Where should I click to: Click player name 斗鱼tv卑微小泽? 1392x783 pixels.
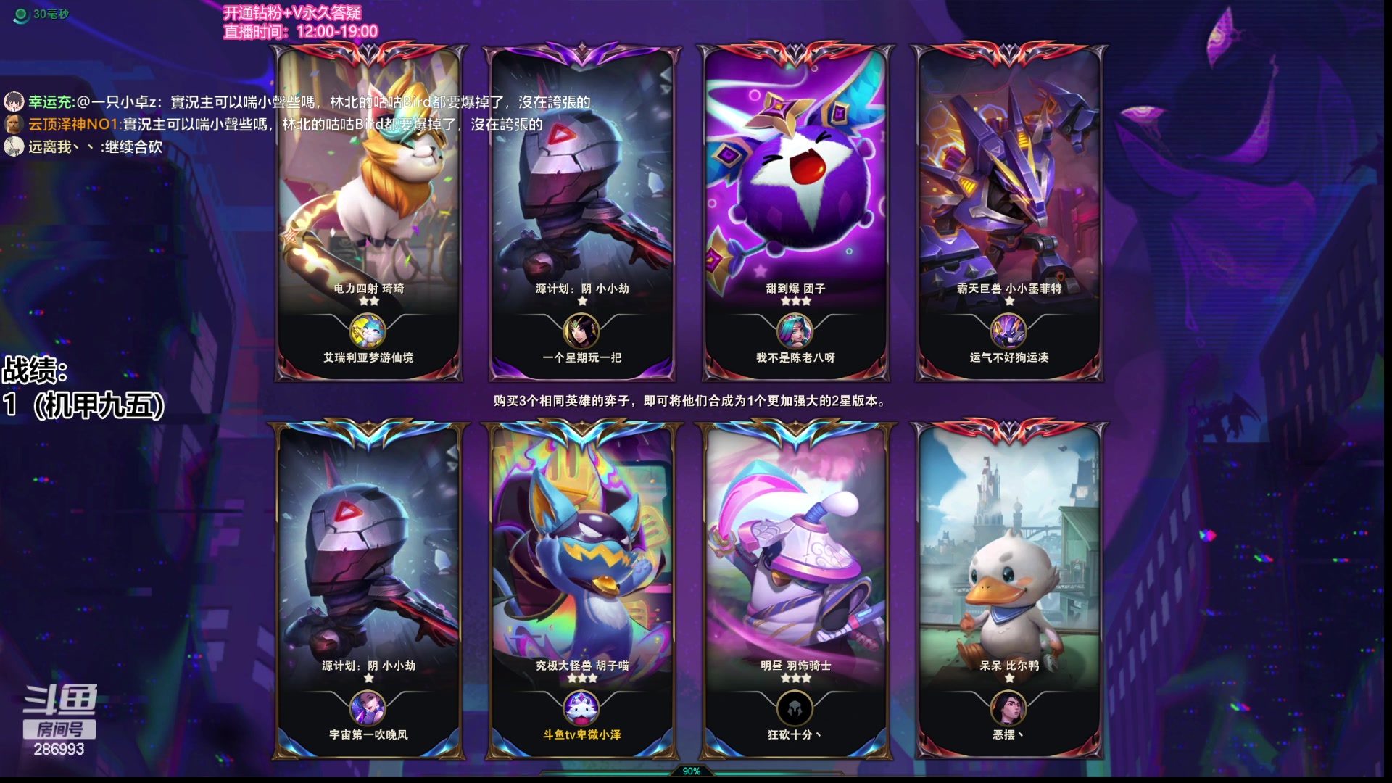582,734
